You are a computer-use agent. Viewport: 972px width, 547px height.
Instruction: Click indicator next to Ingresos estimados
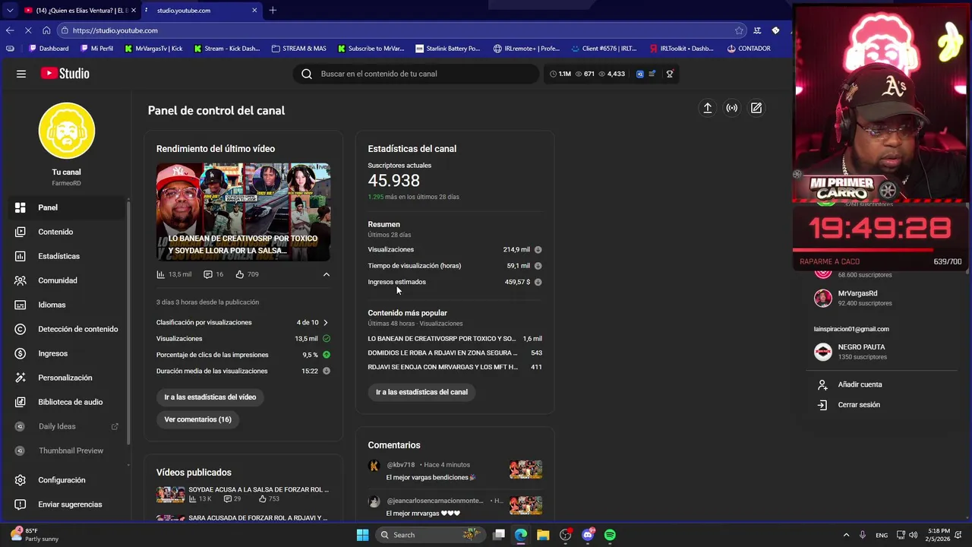pyautogui.click(x=538, y=282)
